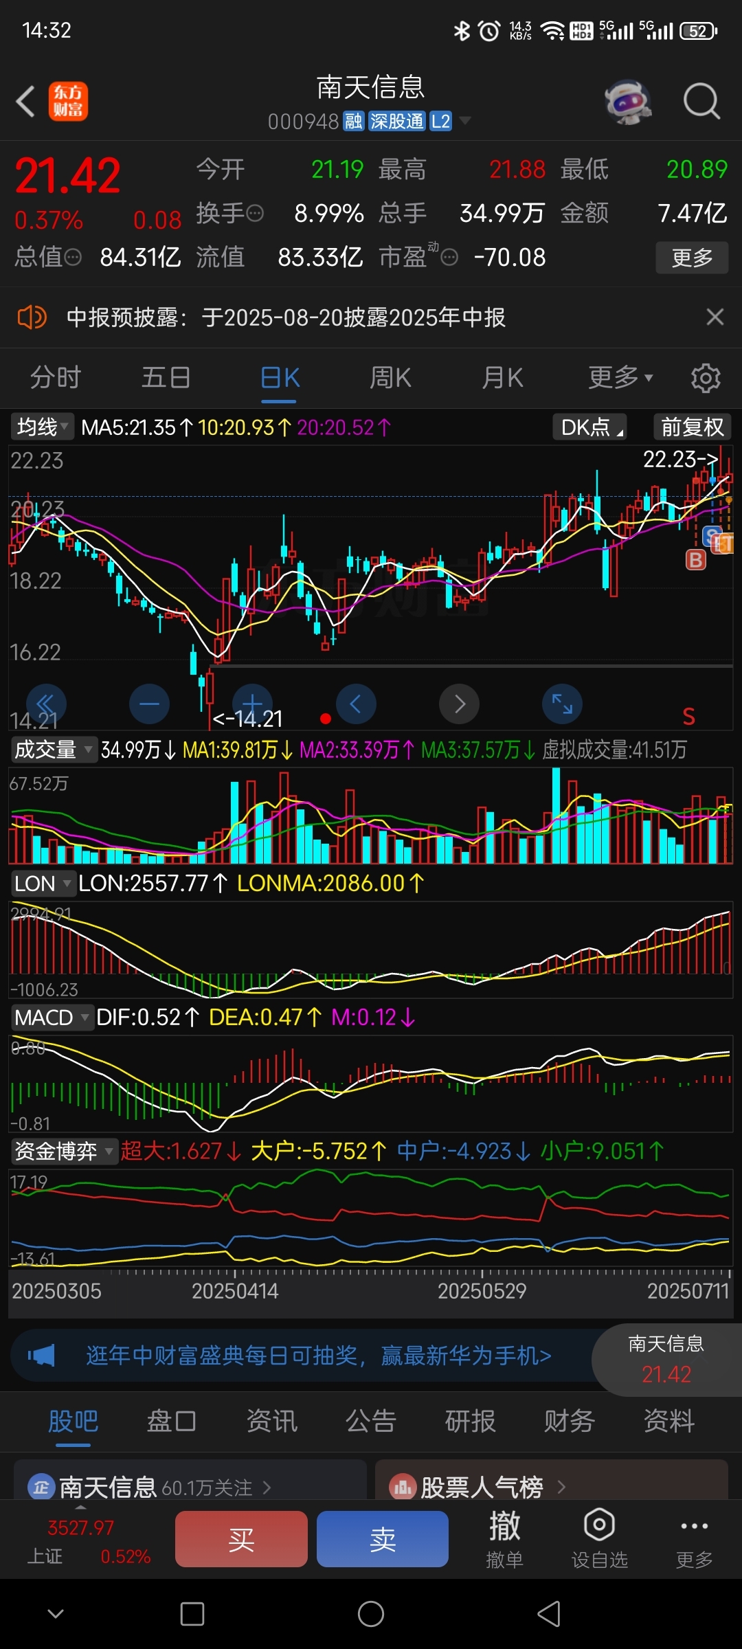This screenshot has width=742, height=1649.
Task: Open the Eastmoney logo icon
Action: pyautogui.click(x=68, y=102)
